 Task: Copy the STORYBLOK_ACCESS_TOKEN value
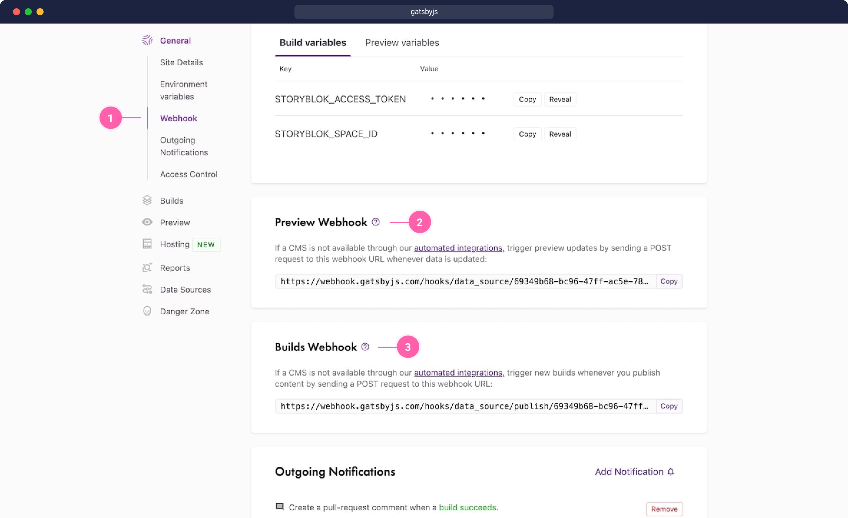527,99
